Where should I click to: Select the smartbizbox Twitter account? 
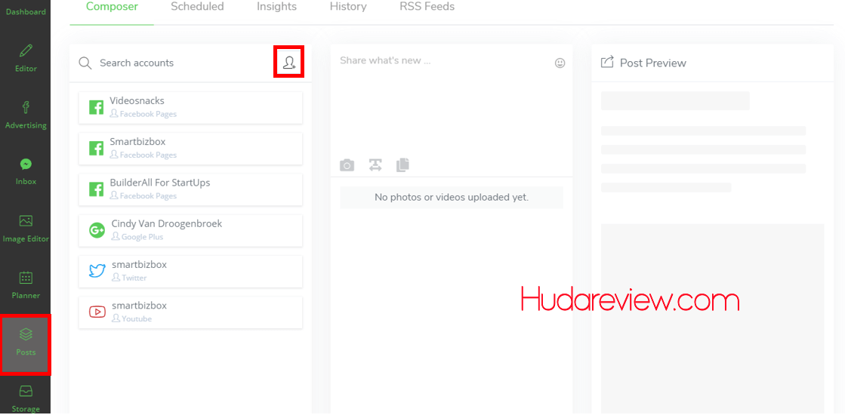click(x=190, y=271)
